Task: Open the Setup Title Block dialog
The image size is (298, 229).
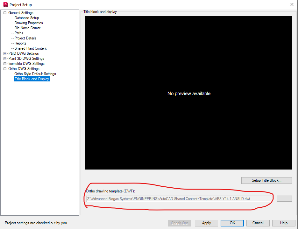Action: click(266, 180)
